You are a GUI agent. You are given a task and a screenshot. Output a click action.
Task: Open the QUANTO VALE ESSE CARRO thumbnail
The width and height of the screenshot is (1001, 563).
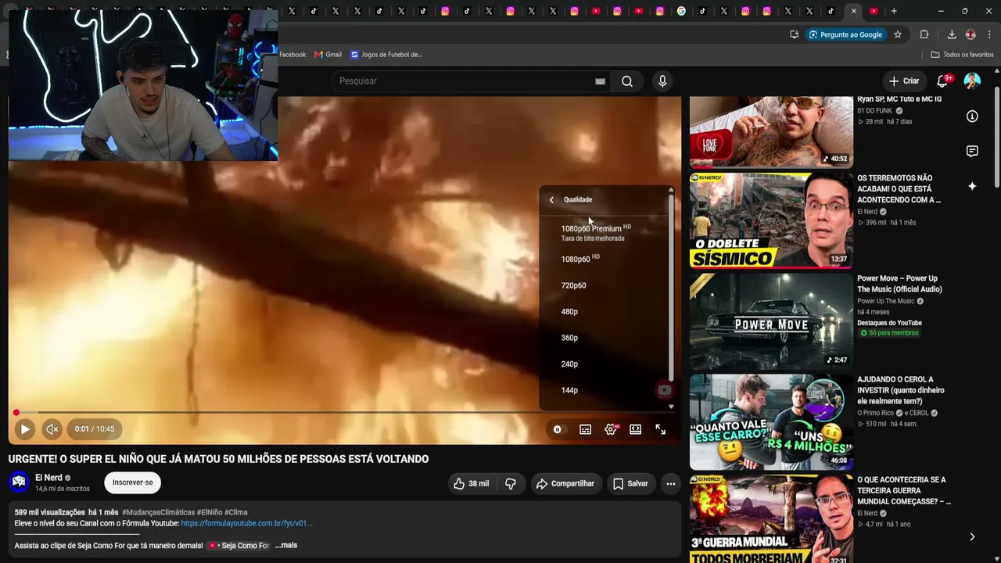(771, 422)
